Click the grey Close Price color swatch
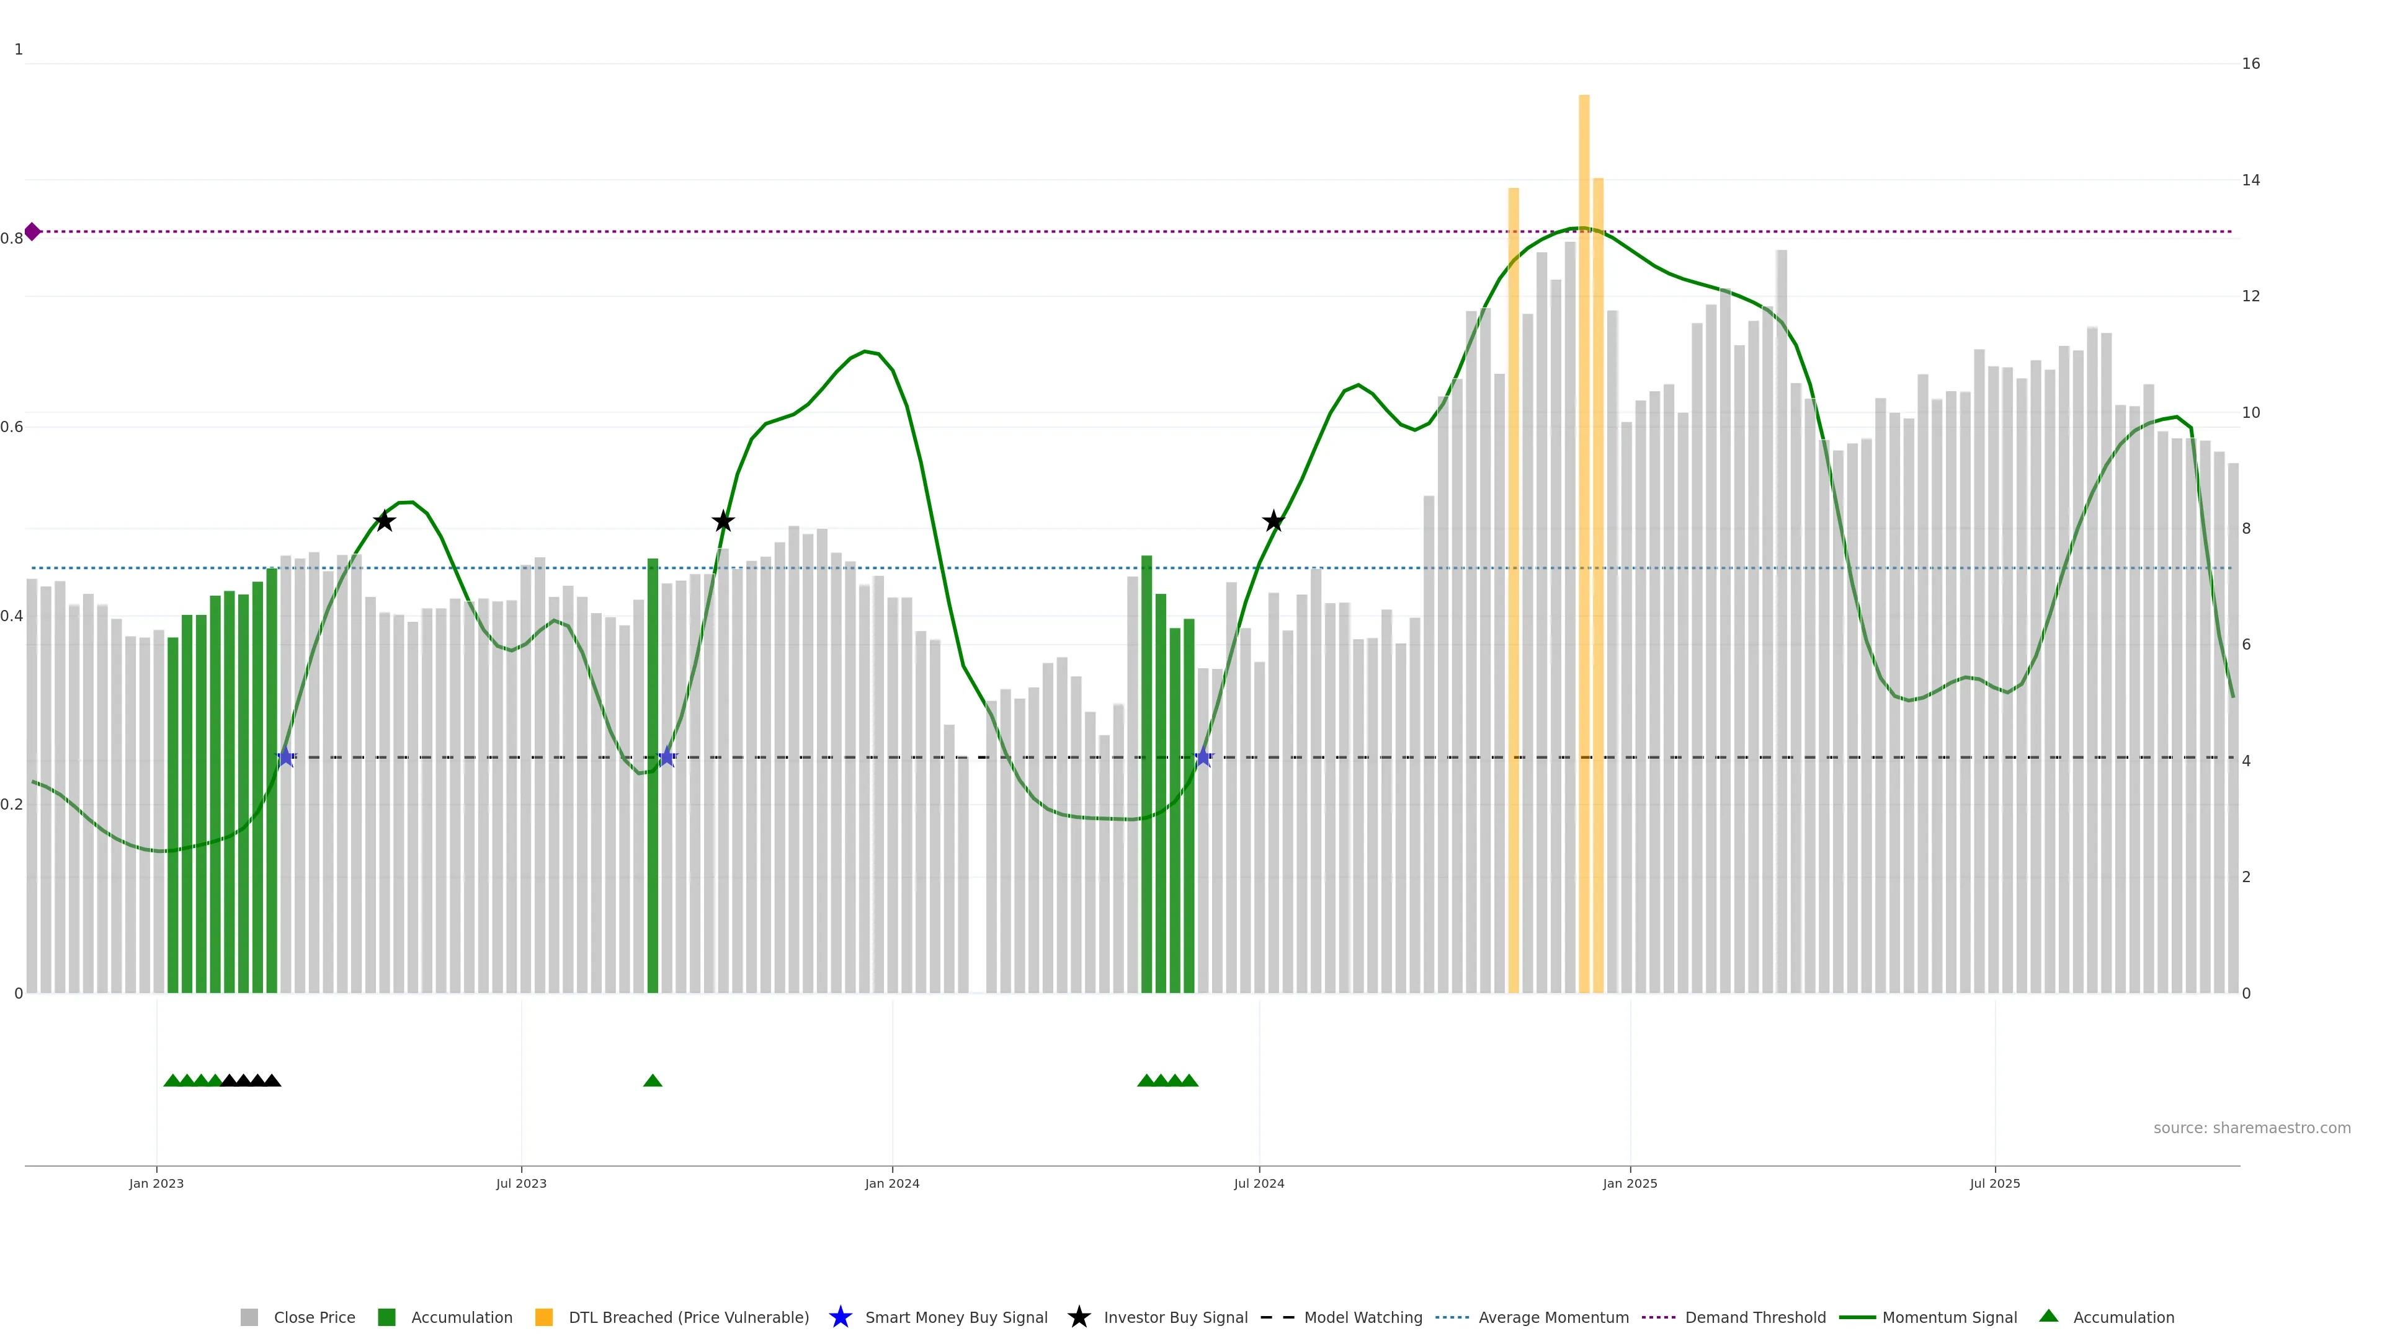Viewport: 2382px width, 1339px height. click(x=249, y=1317)
